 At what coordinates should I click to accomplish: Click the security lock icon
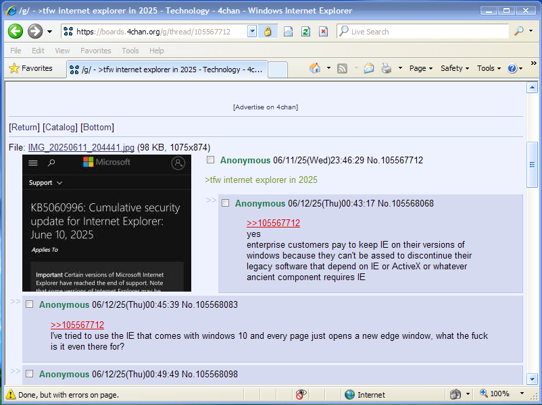point(268,32)
